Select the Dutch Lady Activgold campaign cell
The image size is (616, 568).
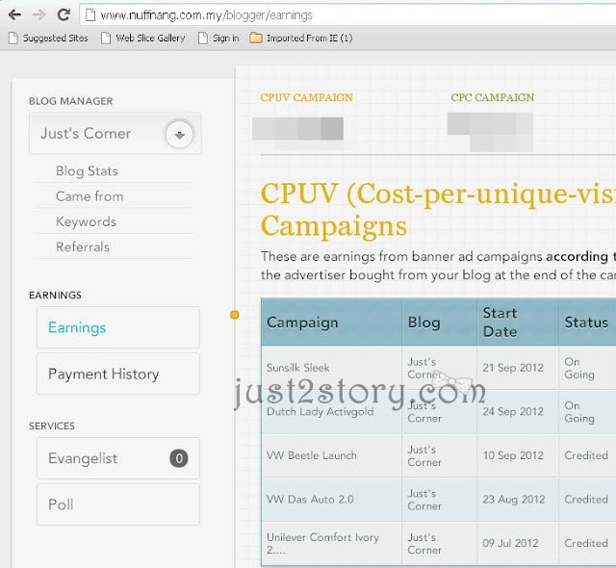331,412
